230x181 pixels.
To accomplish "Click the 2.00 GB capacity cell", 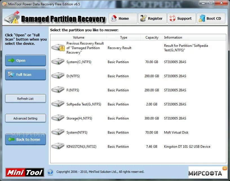I will point(152,104).
